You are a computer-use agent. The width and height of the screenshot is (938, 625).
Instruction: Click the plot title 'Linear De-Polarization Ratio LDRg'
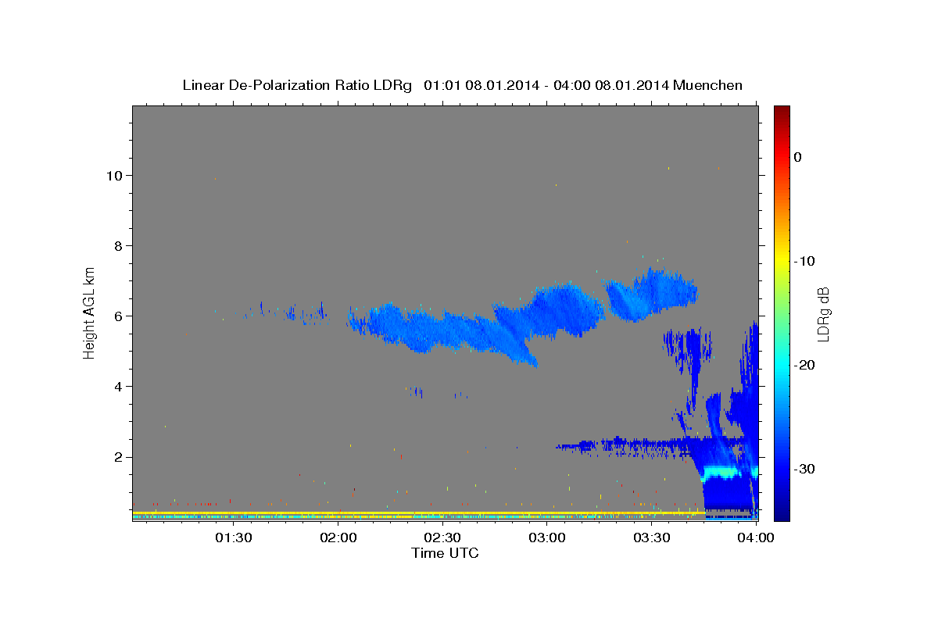[x=297, y=85]
